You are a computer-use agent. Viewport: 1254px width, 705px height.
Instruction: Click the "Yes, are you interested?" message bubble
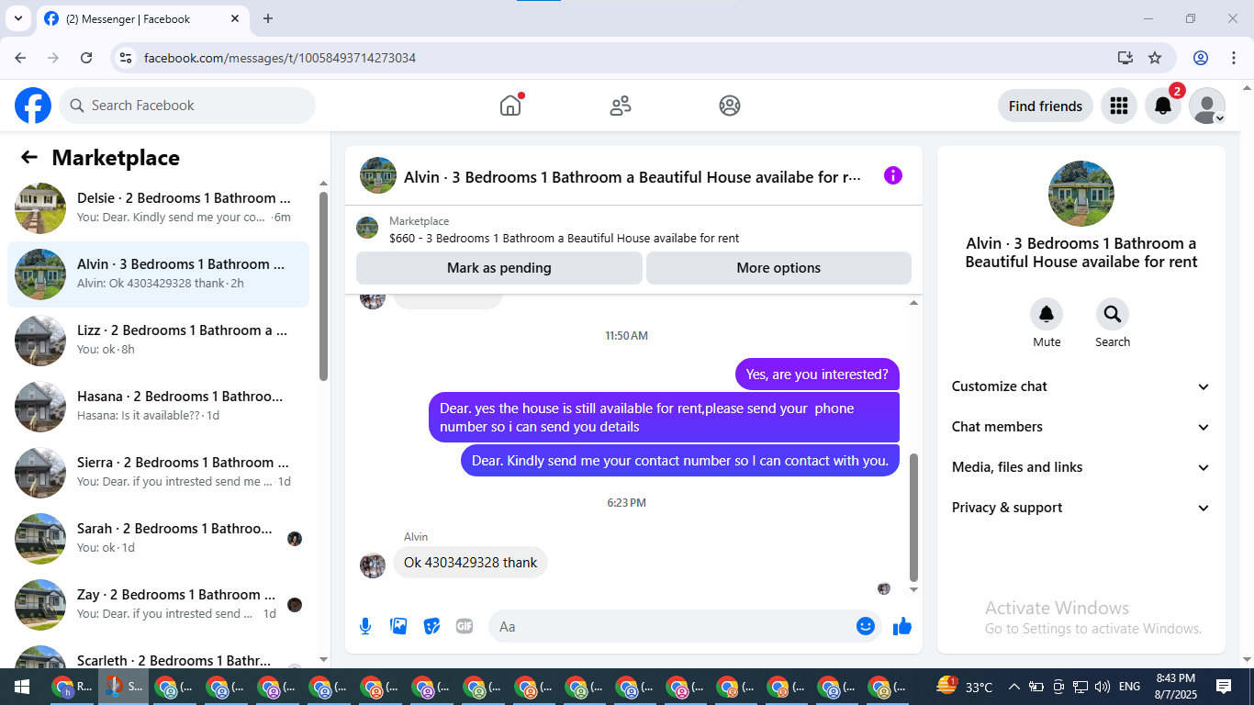click(817, 374)
